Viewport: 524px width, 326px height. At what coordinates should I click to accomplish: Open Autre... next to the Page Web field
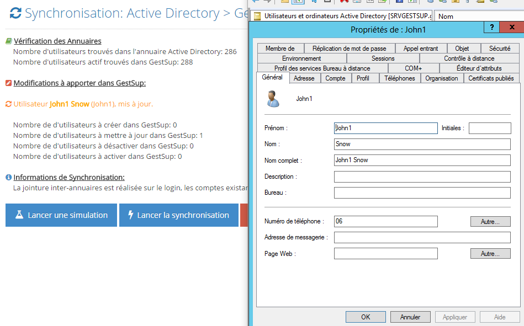490,254
